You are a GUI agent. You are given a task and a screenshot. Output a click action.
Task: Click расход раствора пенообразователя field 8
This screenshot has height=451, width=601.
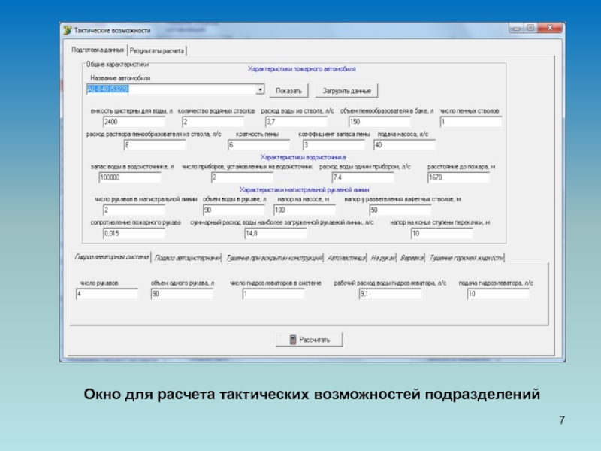click(155, 145)
